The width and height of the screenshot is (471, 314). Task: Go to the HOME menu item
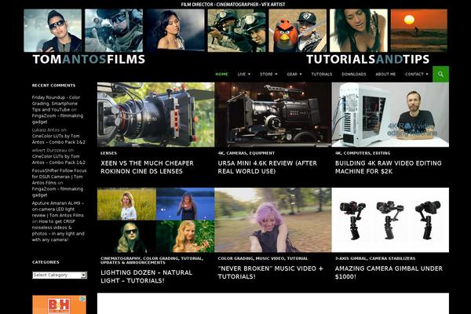[x=221, y=75]
